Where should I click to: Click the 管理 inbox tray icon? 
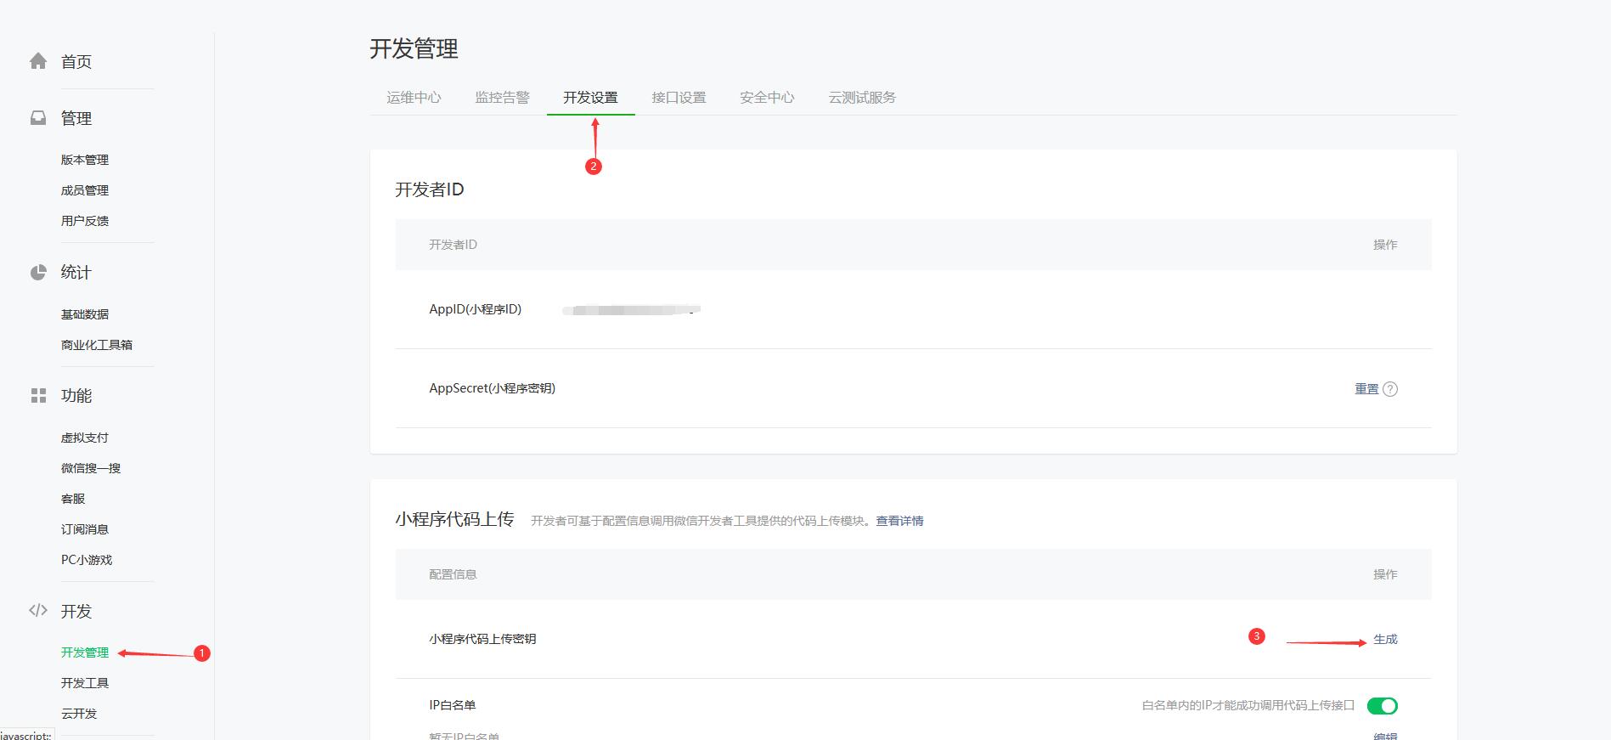(38, 118)
